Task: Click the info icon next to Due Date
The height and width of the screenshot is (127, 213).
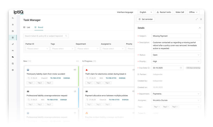Action: pos(148,68)
